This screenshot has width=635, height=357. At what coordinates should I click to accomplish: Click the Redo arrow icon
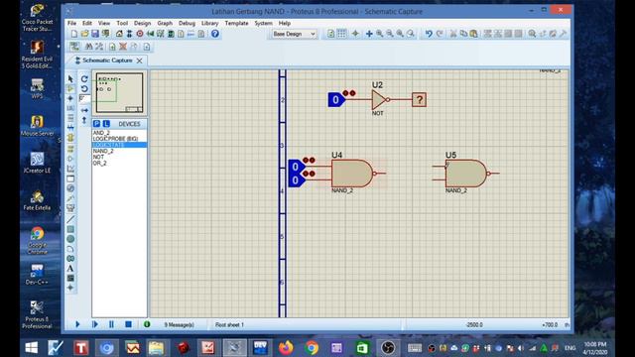[x=440, y=34]
